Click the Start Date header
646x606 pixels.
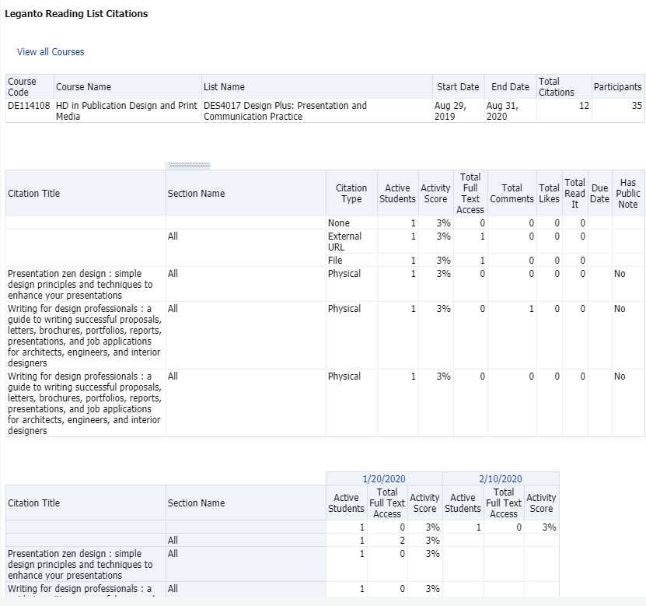pyautogui.click(x=458, y=87)
